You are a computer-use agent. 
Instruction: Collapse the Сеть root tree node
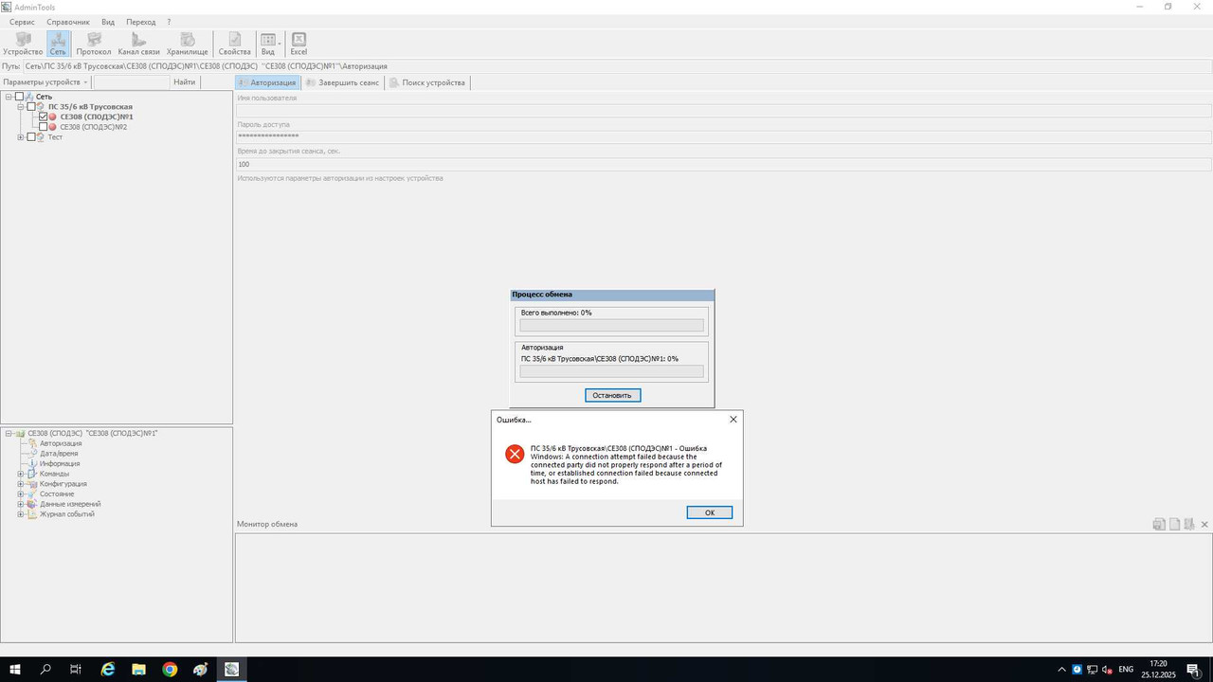9,97
